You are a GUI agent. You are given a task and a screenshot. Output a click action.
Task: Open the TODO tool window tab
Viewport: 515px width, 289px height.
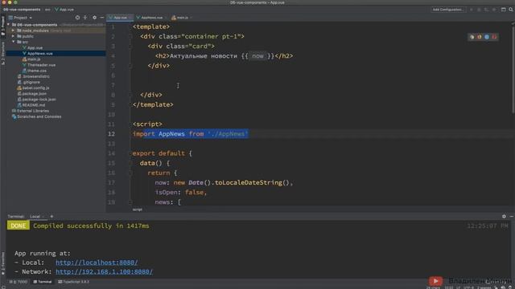point(19,282)
